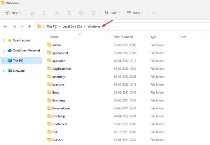Sort by Date modified column header
Screen dimensions: 210x145
(123, 37)
